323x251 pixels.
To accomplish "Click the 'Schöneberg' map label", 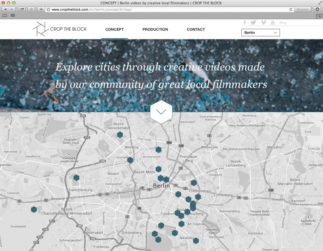I will [132, 233].
